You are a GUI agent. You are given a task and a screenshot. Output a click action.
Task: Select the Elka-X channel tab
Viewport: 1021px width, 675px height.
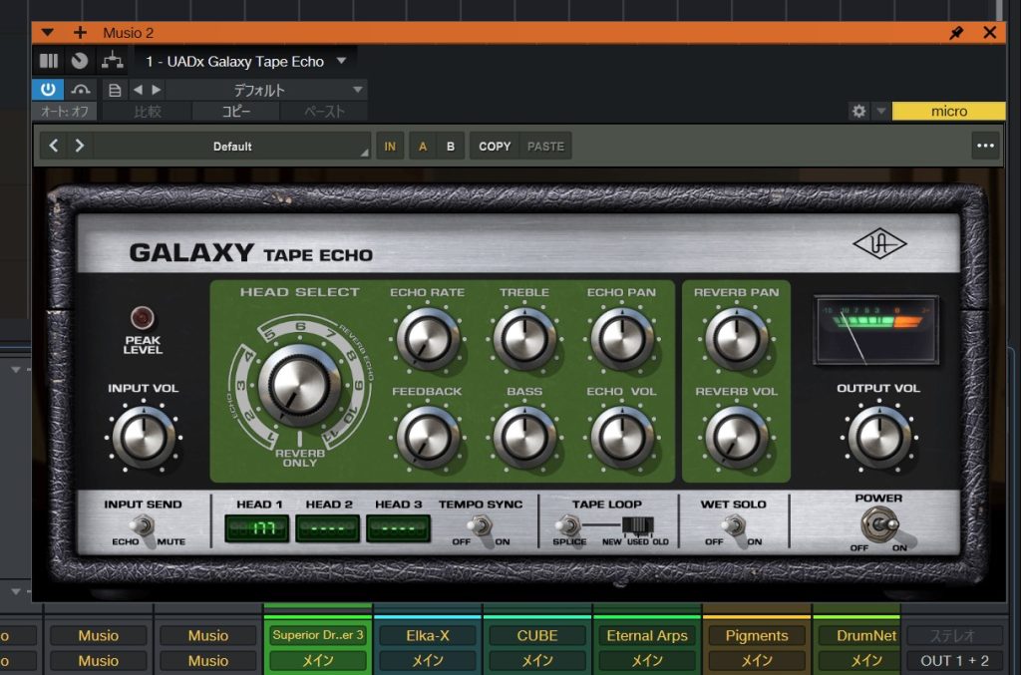[428, 635]
